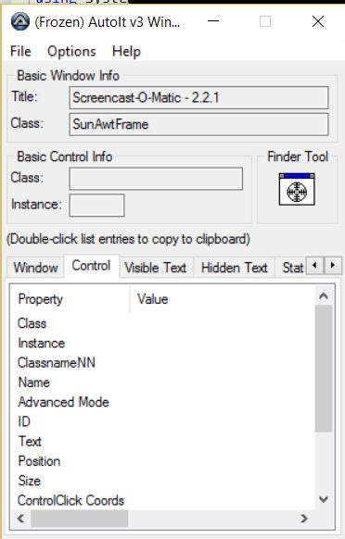Viewport: 345px width, 539px height.
Task: Click the Title field showing Screencast-O-Matic
Action: (x=198, y=97)
